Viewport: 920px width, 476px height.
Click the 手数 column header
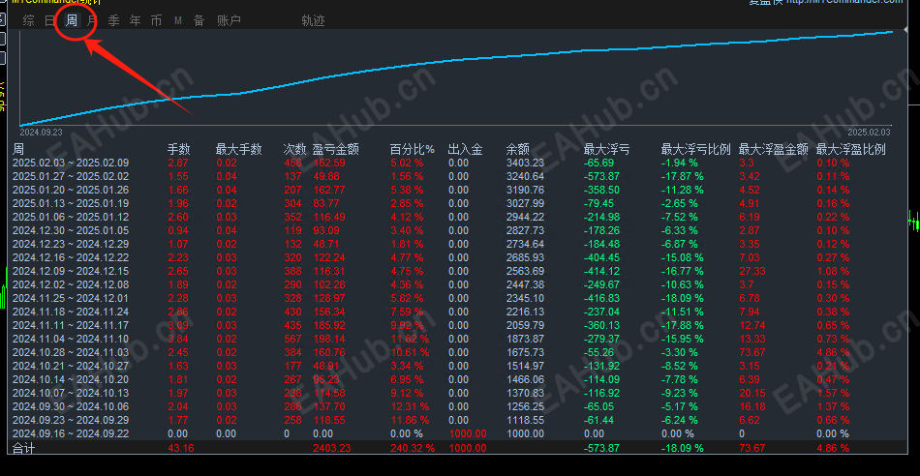pos(179,150)
